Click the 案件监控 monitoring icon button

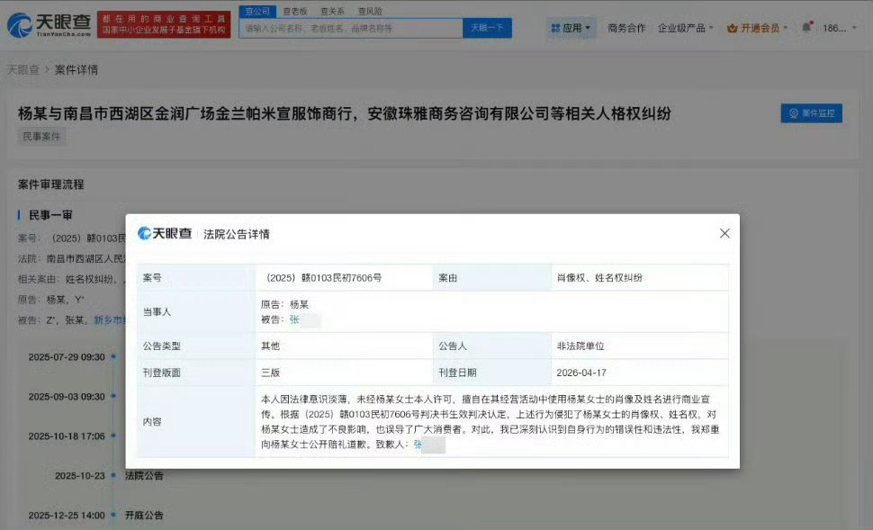[x=796, y=113]
